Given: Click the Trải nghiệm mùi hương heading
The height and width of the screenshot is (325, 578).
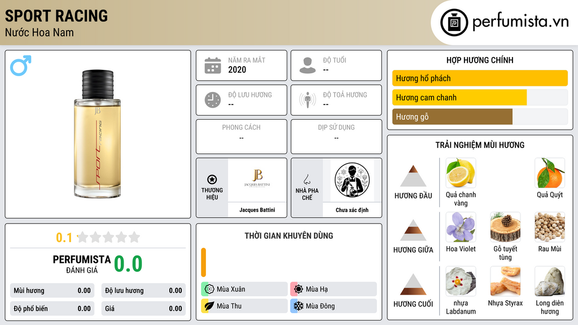Looking at the screenshot, I should [x=480, y=145].
